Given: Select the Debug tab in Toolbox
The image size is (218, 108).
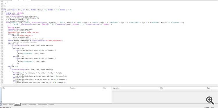Looking at the screenshot, I should click(17, 105).
